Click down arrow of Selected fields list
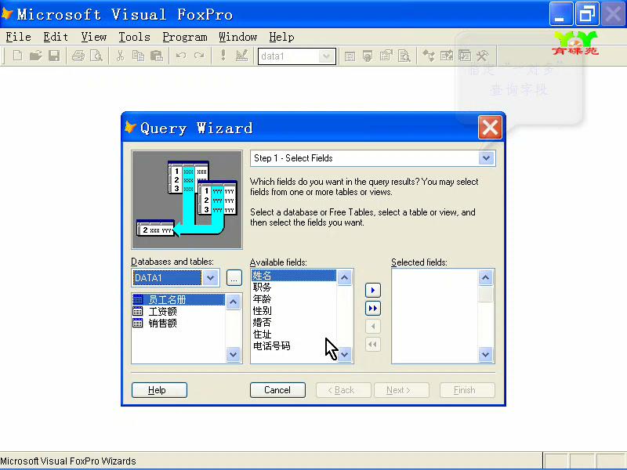 click(x=485, y=354)
